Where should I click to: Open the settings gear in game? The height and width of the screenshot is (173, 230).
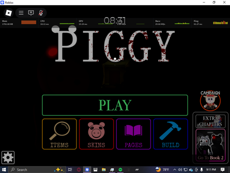pos(8,157)
